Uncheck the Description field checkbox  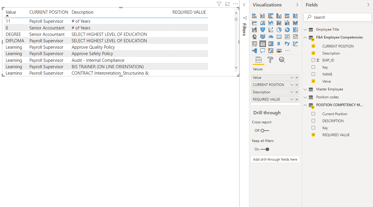pos(313,53)
